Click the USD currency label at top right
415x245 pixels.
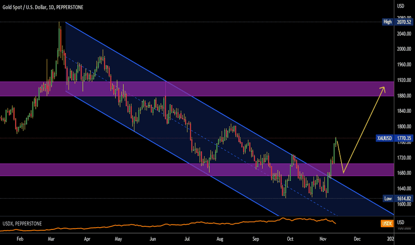pyautogui.click(x=401, y=6)
